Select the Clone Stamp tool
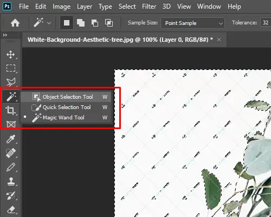This screenshot has width=271, height=217. pos(11,181)
